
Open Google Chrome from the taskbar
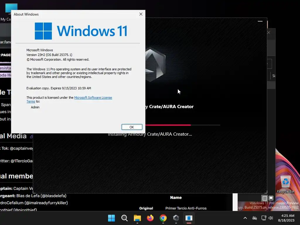click(x=163, y=218)
